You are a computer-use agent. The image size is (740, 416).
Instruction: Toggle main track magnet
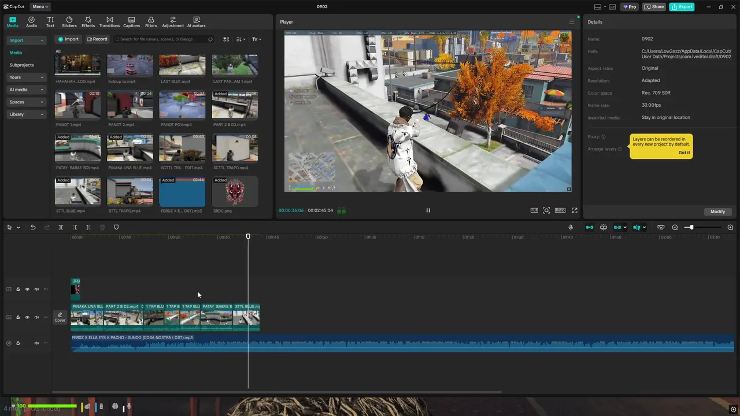[590, 228]
